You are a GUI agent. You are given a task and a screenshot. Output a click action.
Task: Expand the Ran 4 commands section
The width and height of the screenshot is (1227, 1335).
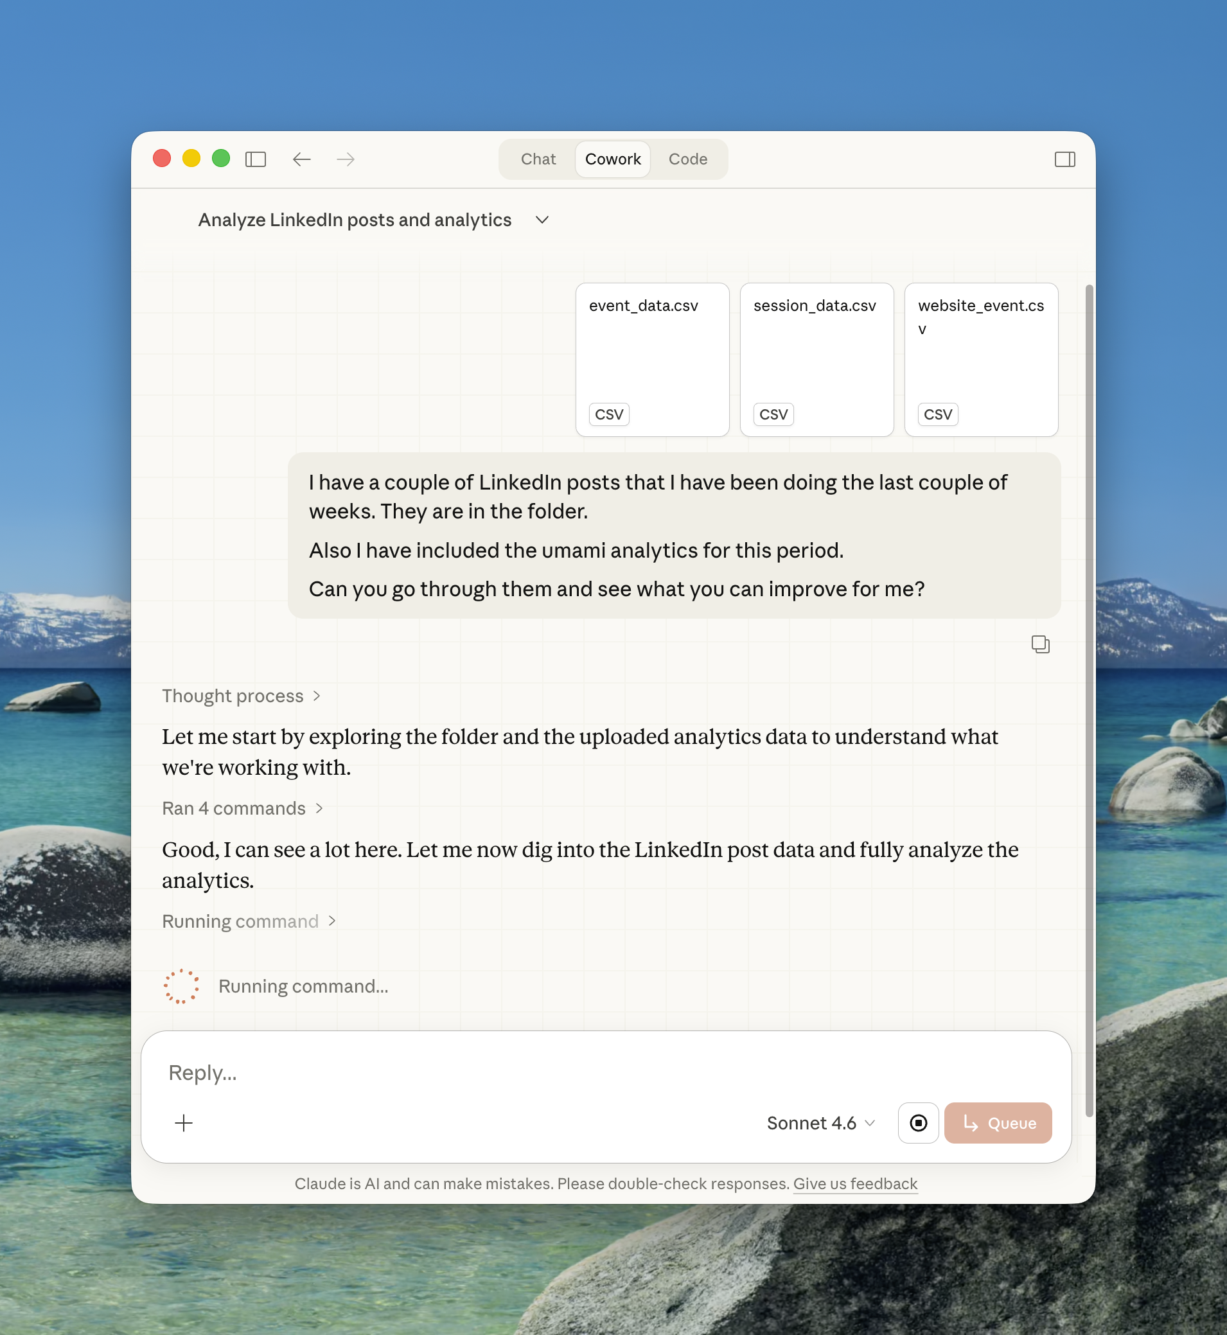pyautogui.click(x=242, y=808)
